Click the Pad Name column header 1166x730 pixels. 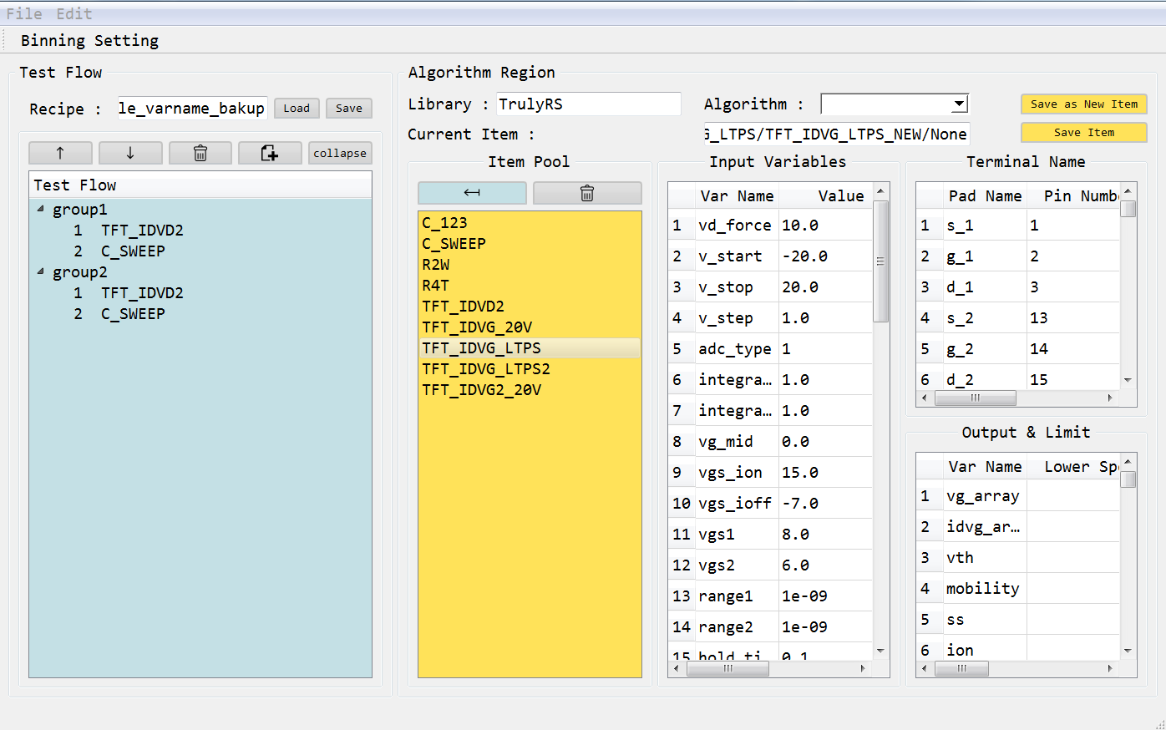(x=985, y=196)
